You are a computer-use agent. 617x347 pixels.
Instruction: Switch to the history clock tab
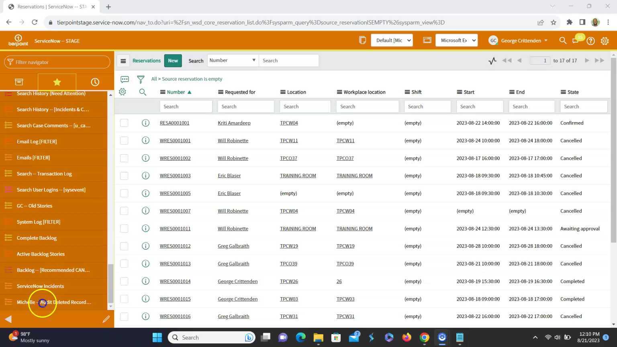point(95,82)
